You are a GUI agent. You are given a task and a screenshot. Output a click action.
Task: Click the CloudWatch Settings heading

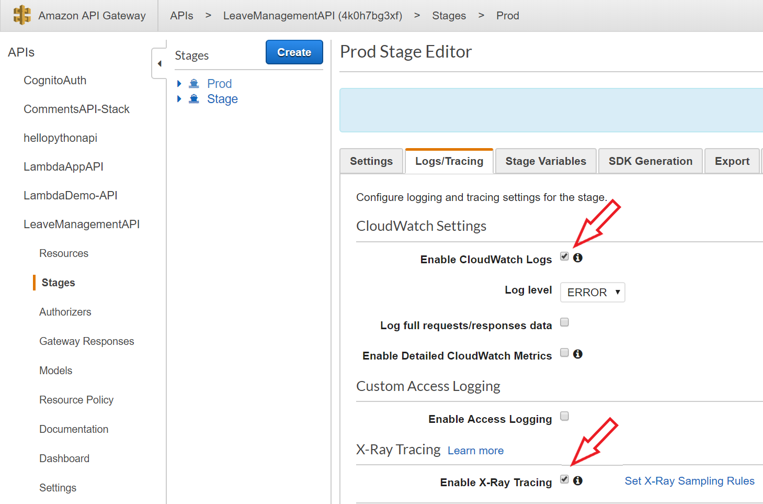[421, 226]
